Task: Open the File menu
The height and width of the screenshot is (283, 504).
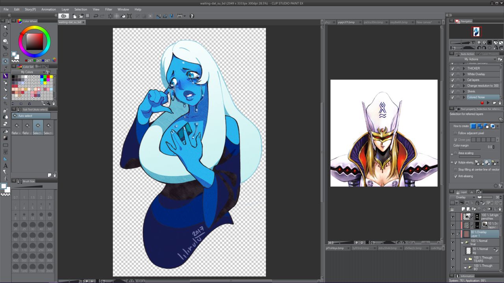Action: coord(6,9)
